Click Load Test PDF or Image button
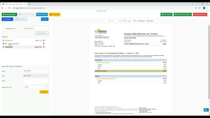Screen dimensions: 210x118 [x=27, y=14]
